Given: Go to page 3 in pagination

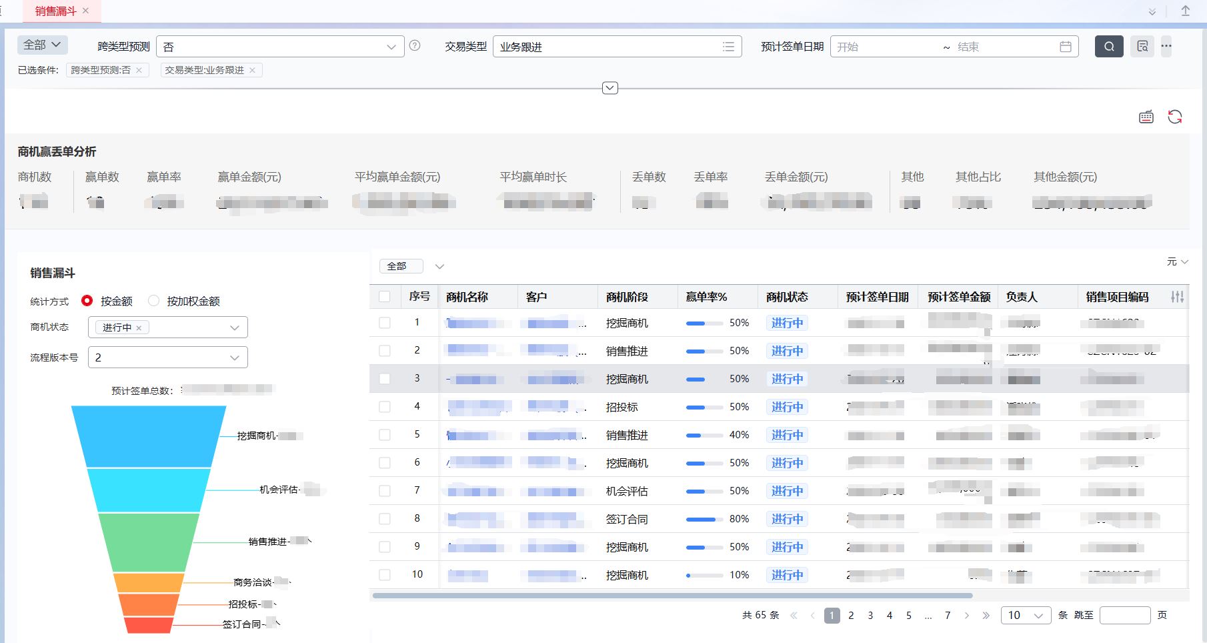Looking at the screenshot, I should [x=870, y=616].
